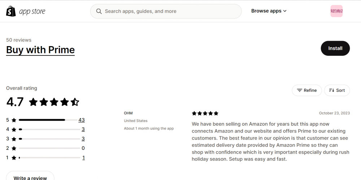Click the review's five-star rating icons
Image resolution: width=361 pixels, height=180 pixels.
pos(205,113)
